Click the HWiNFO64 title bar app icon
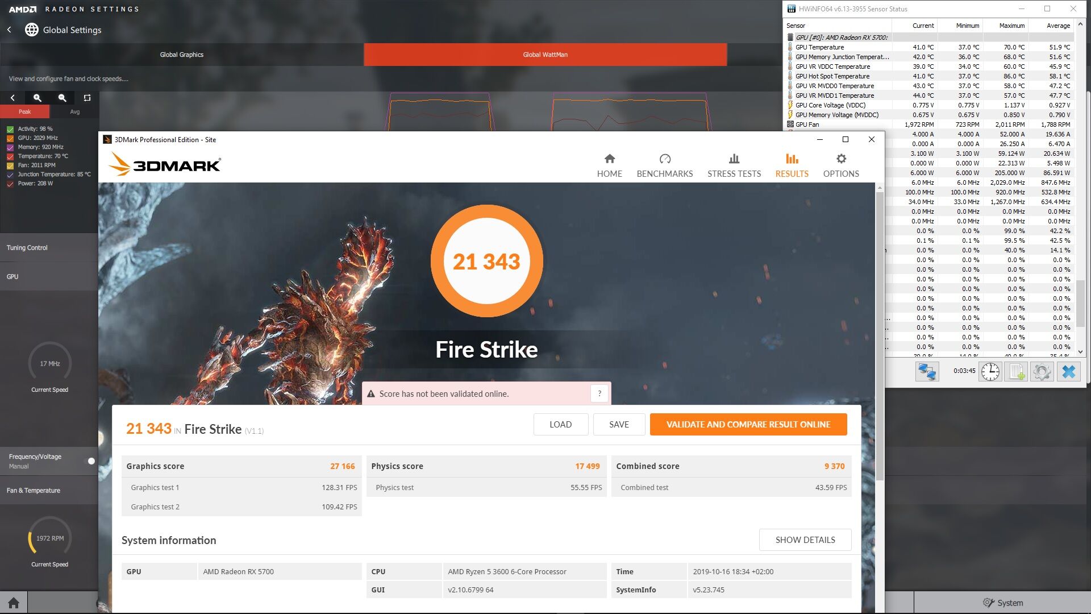 792,9
